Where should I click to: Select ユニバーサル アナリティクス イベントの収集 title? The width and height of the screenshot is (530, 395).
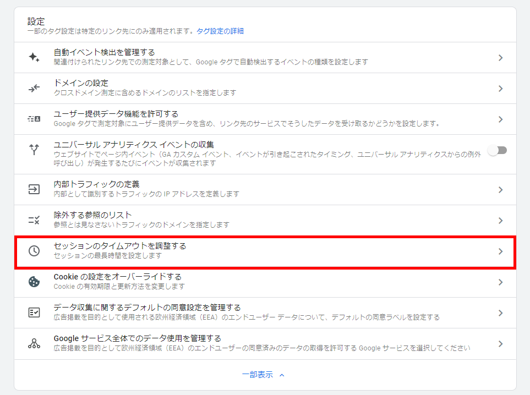click(x=134, y=145)
